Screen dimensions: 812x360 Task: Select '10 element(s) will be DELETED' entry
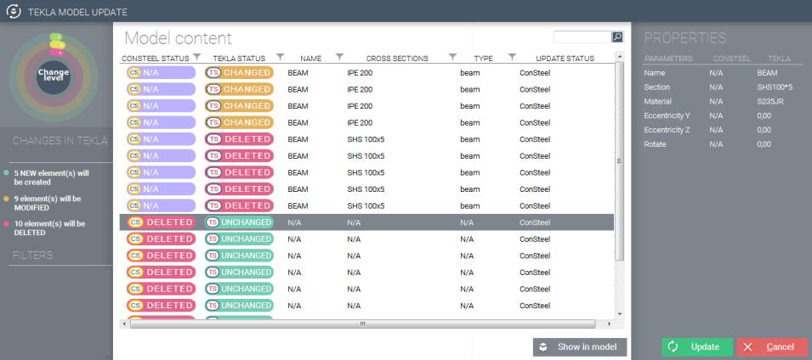point(44,228)
